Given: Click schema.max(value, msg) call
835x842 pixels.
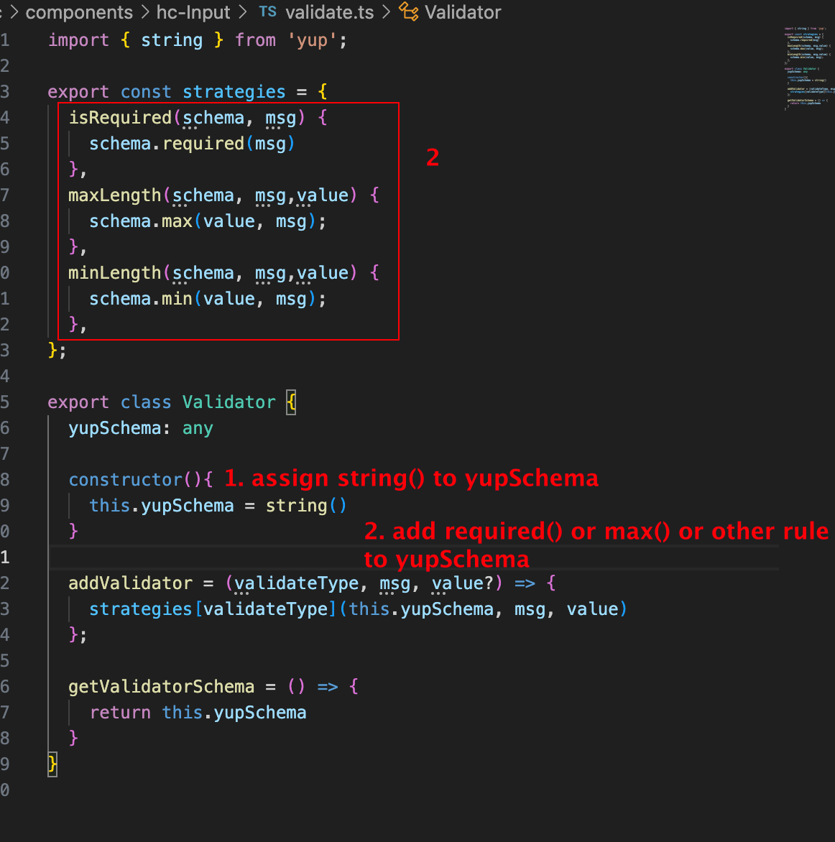Looking at the screenshot, I should point(207,221).
